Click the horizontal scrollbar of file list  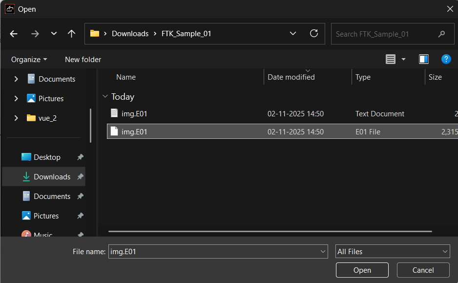(270, 231)
